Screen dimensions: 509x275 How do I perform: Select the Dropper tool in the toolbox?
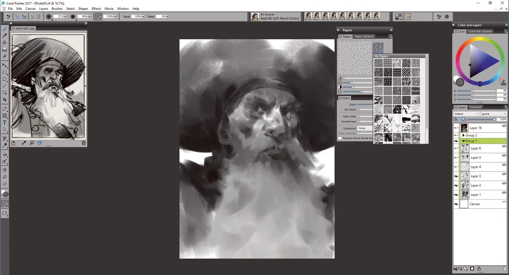[x=5, y=35]
